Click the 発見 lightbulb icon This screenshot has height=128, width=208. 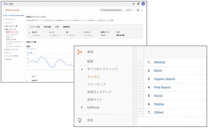pyautogui.click(x=80, y=120)
